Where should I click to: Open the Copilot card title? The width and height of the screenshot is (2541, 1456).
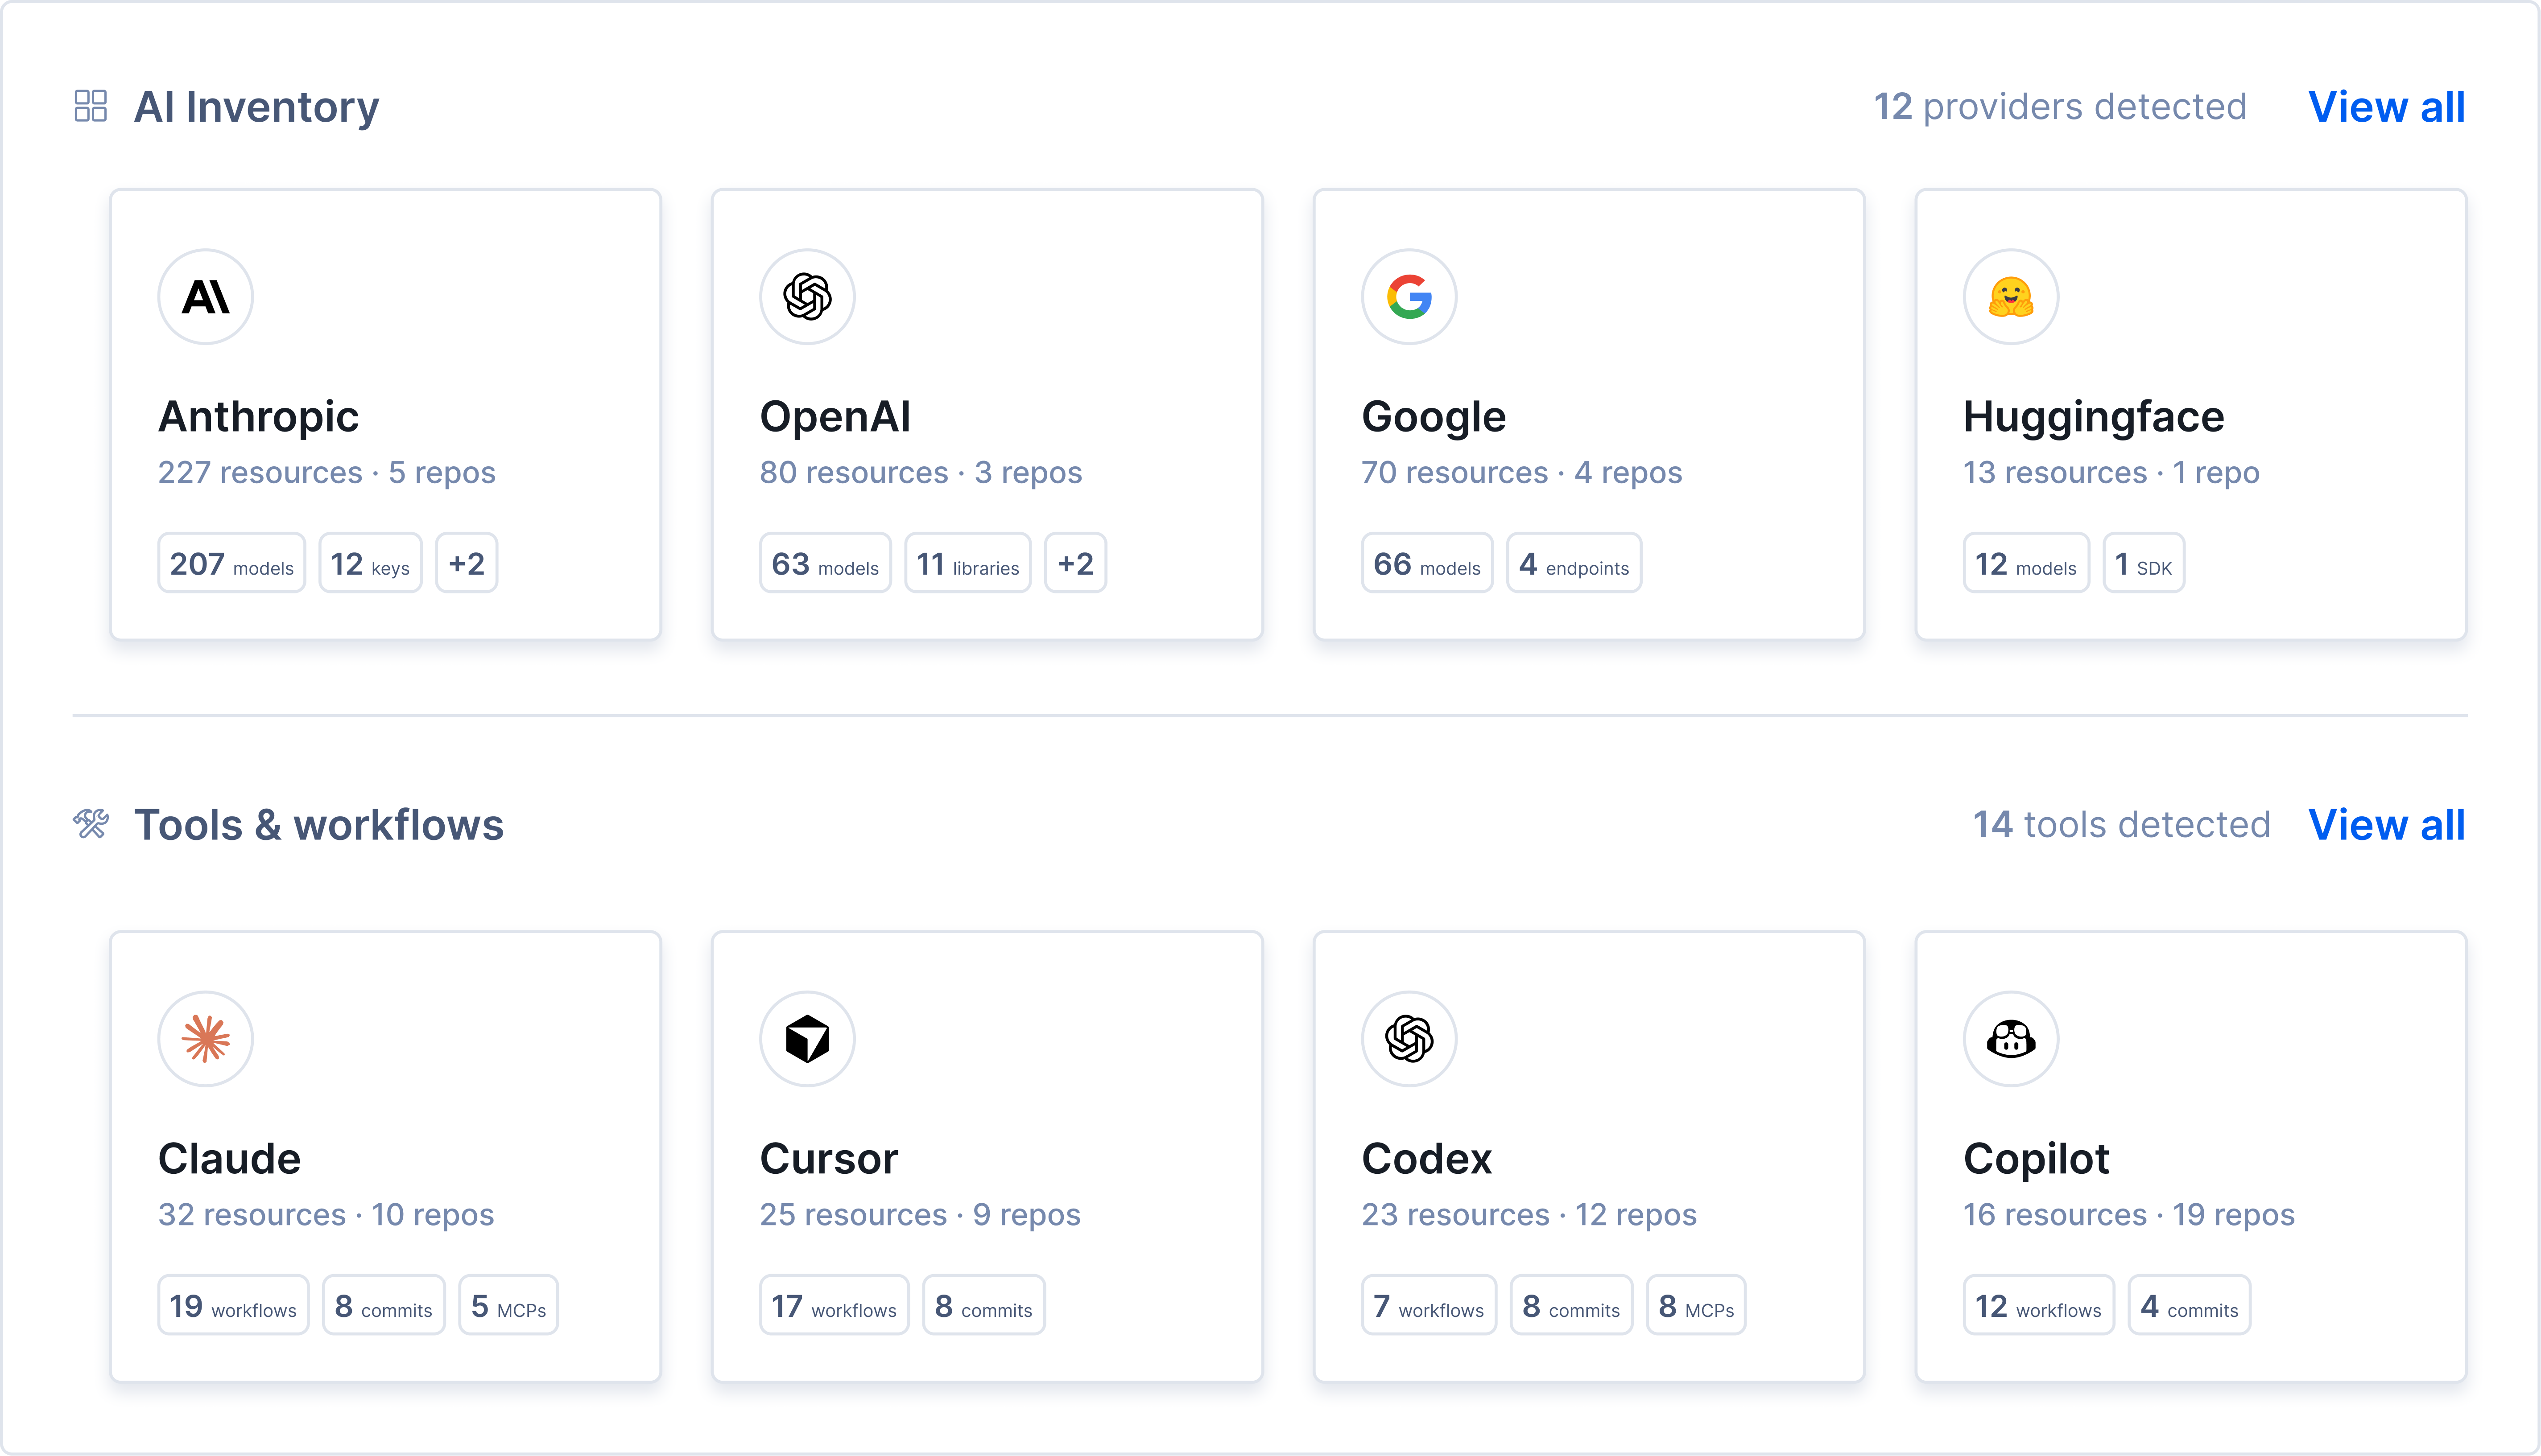tap(2036, 1159)
